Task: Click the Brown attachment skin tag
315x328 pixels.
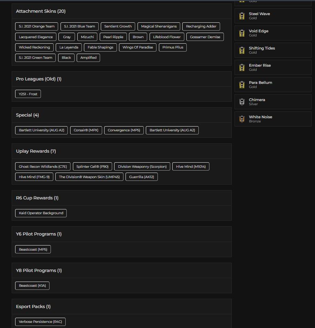Action: [138, 37]
